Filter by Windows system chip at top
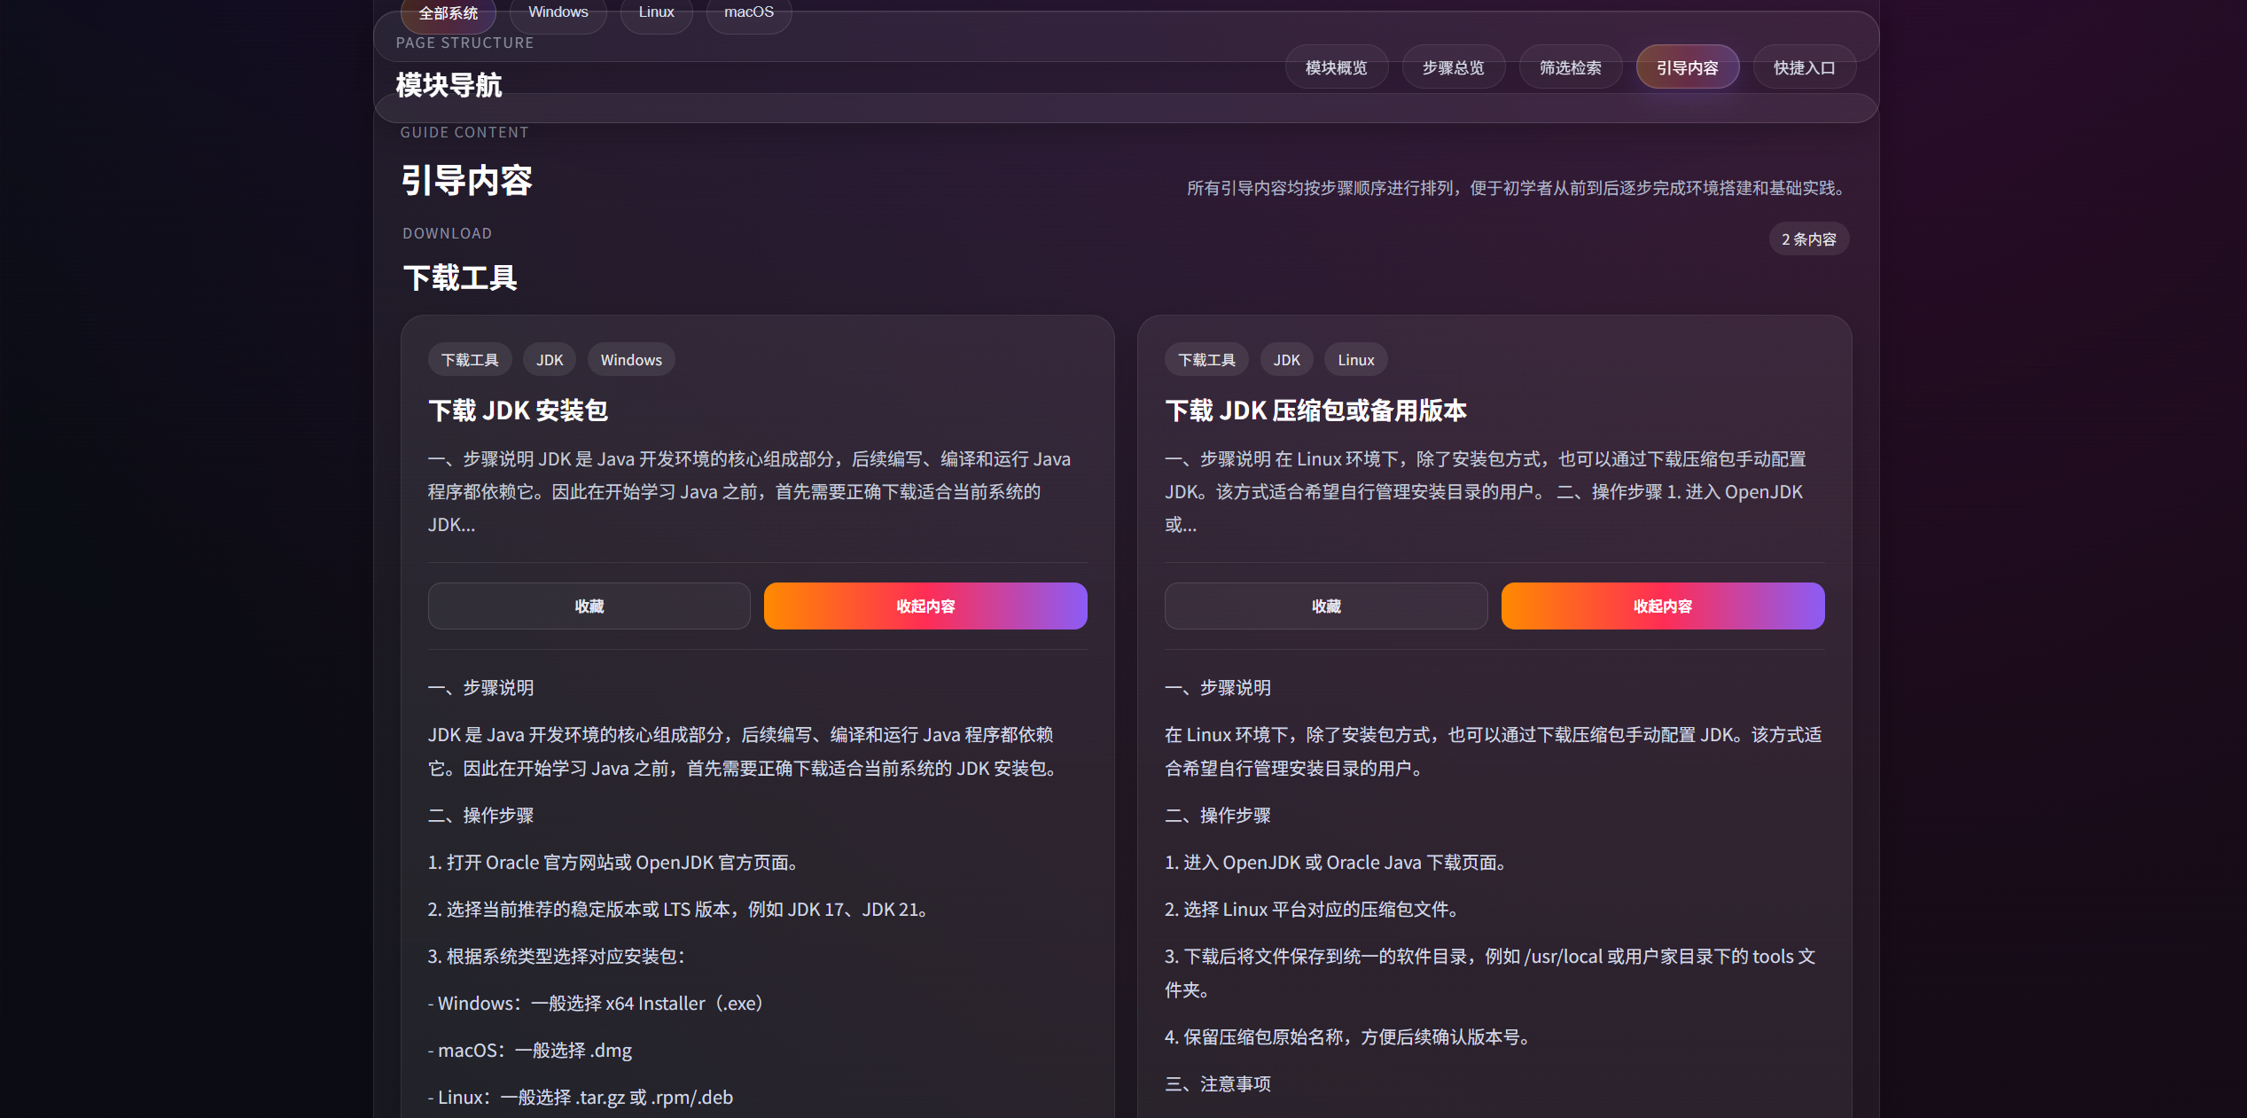 click(558, 12)
